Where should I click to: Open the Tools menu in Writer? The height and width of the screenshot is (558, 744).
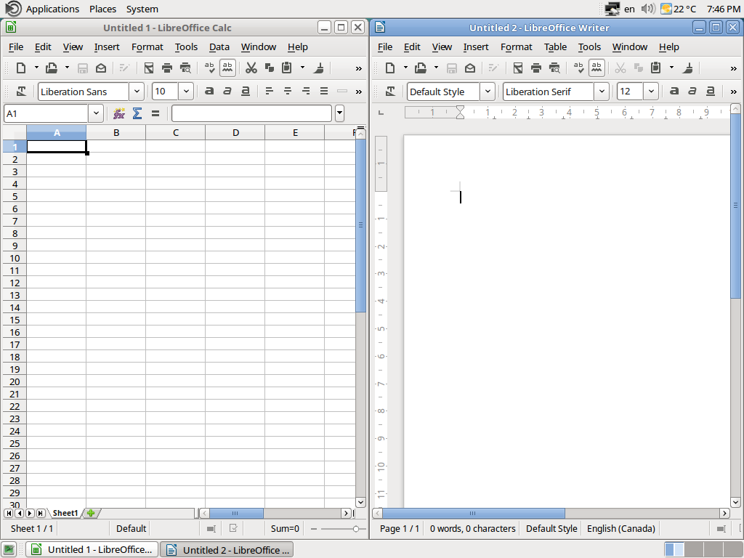tap(589, 47)
